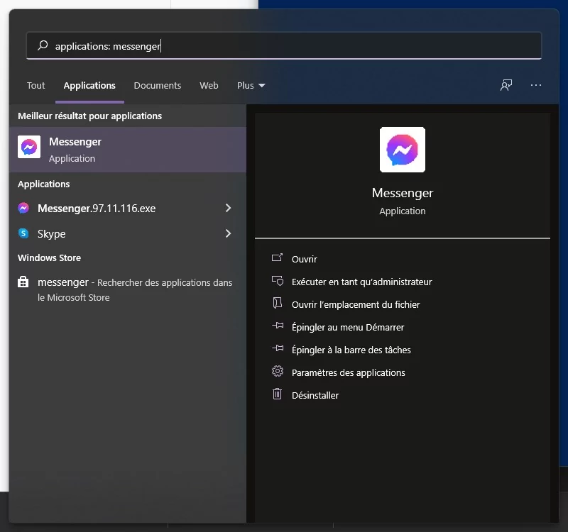Click the trash bin uninstall icon

point(277,394)
